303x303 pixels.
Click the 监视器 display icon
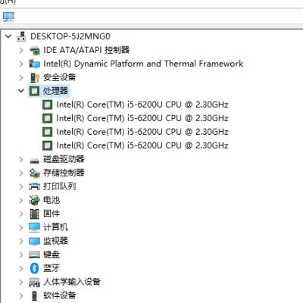pos(34,242)
